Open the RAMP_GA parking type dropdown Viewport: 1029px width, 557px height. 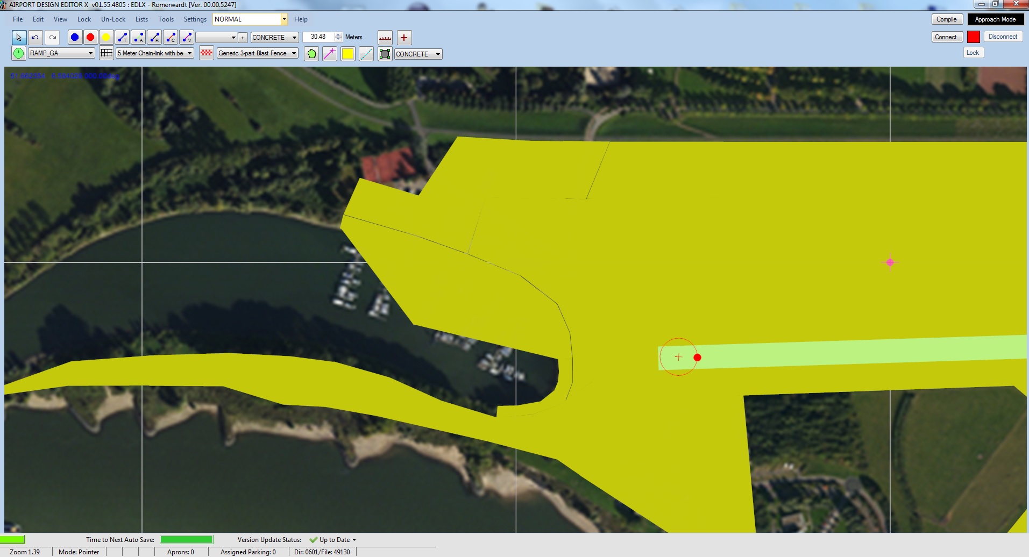click(x=61, y=53)
